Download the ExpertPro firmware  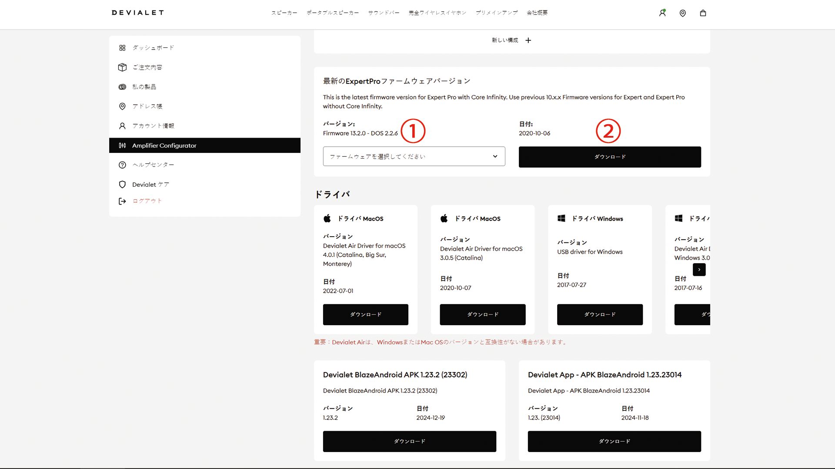610,157
